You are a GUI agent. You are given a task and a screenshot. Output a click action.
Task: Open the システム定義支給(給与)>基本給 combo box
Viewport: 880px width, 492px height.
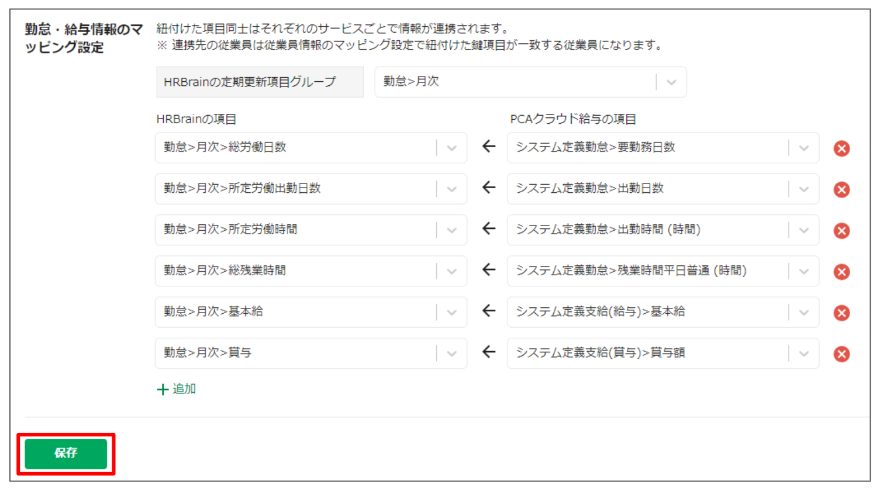(x=662, y=312)
